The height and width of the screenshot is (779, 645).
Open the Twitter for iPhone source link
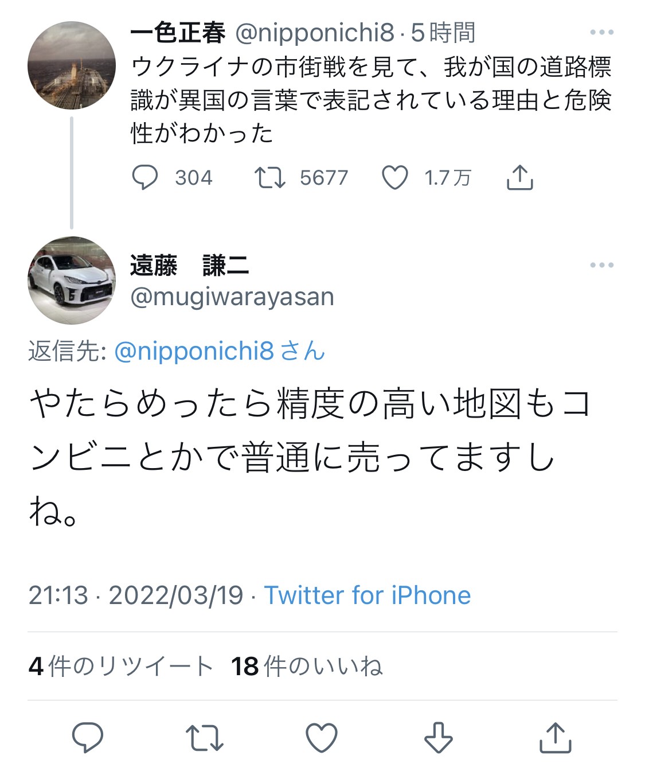(367, 595)
